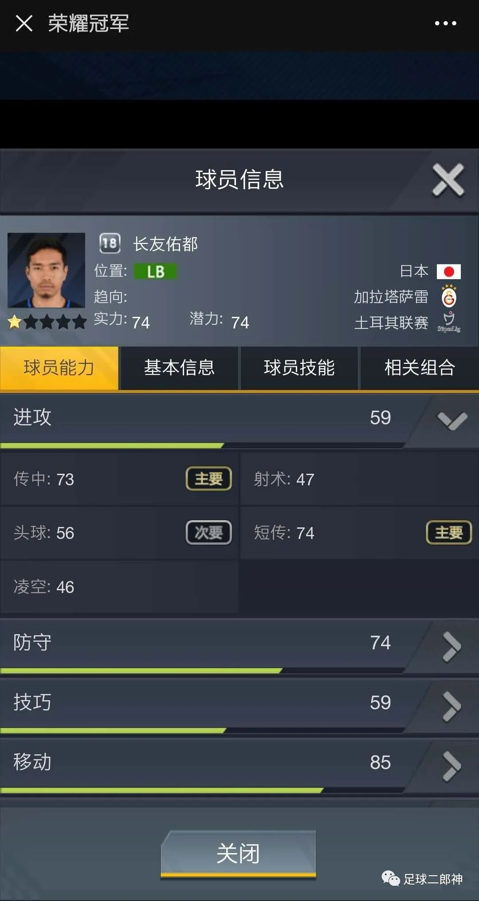479x901 pixels.
Task: Expand the 防守 attribute section
Action: [452, 647]
